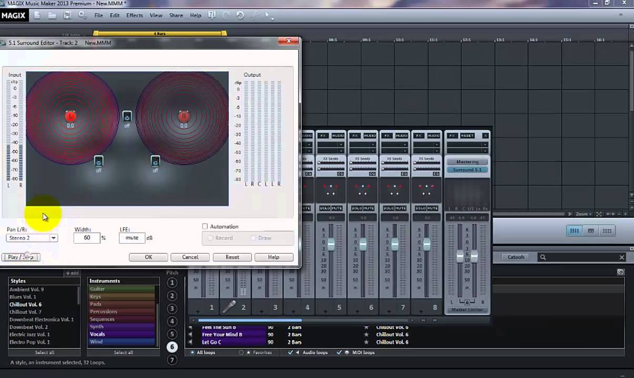
Task: Click the channel 5 volume fader handle
Action: tap(331, 244)
